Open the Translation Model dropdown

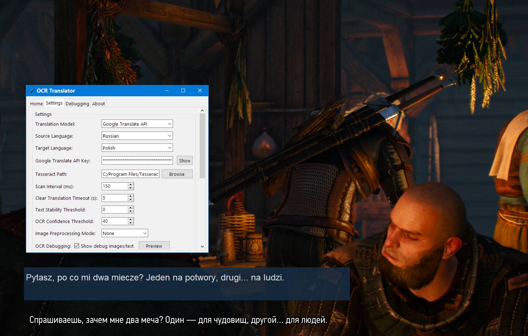(x=137, y=124)
